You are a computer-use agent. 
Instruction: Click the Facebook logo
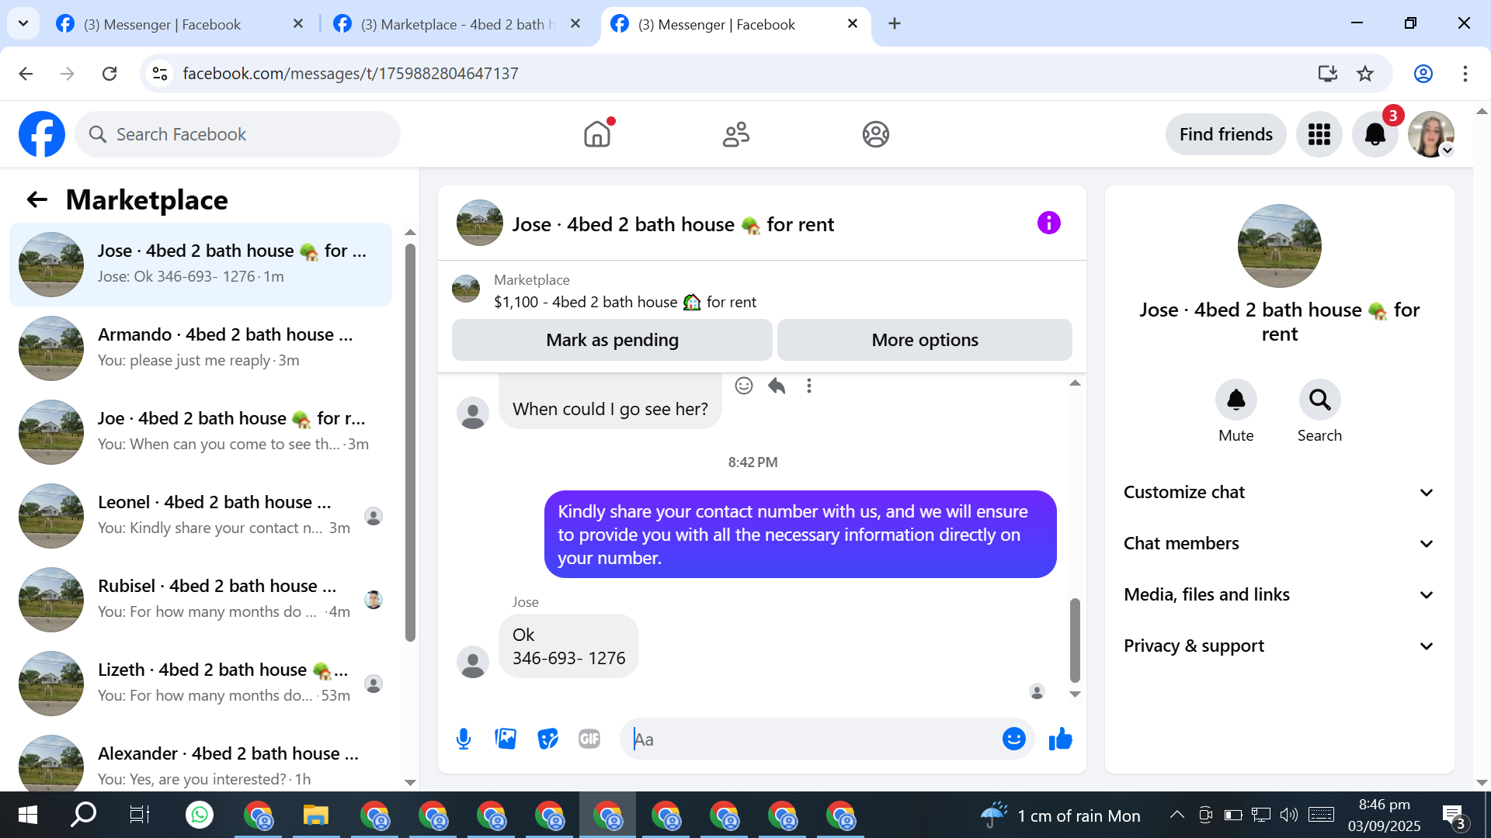(42, 134)
